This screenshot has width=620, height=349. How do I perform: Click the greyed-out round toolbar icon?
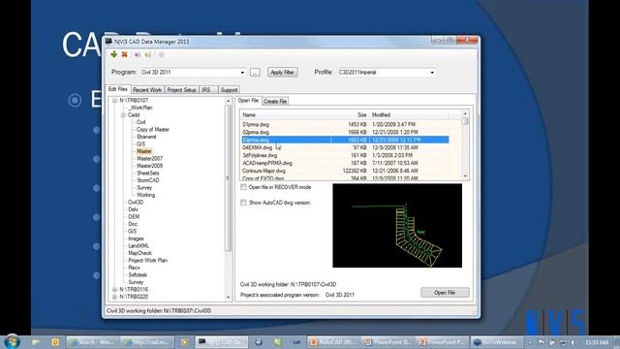pos(161,54)
